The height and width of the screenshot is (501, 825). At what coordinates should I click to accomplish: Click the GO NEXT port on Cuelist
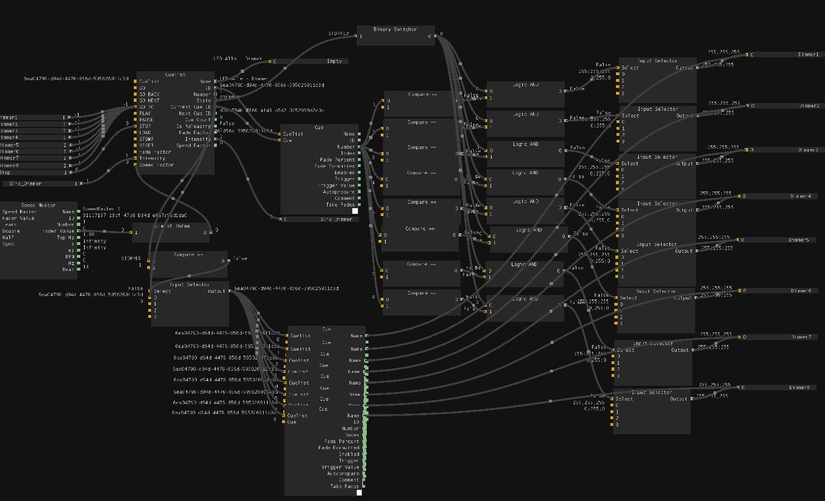click(135, 101)
